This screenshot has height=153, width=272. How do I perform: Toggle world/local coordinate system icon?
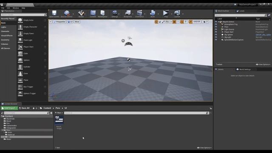[x=167, y=22]
